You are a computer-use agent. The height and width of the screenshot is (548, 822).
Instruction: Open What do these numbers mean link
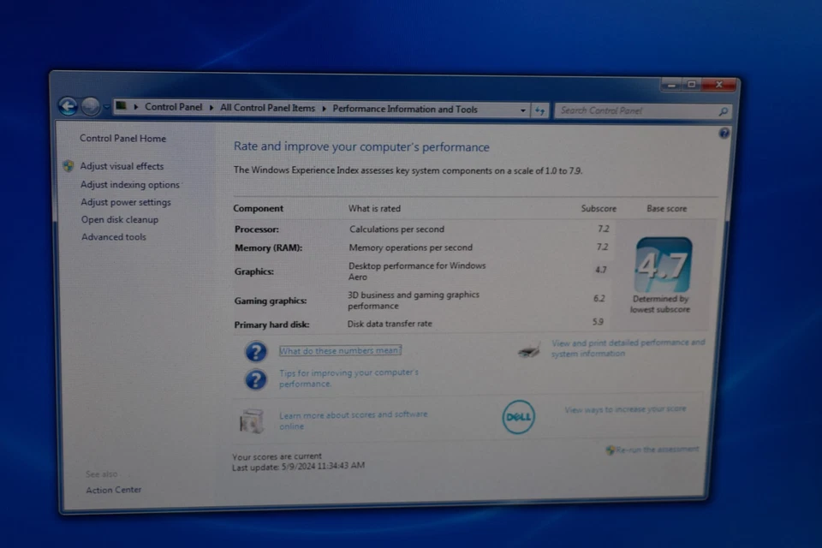[x=339, y=350]
